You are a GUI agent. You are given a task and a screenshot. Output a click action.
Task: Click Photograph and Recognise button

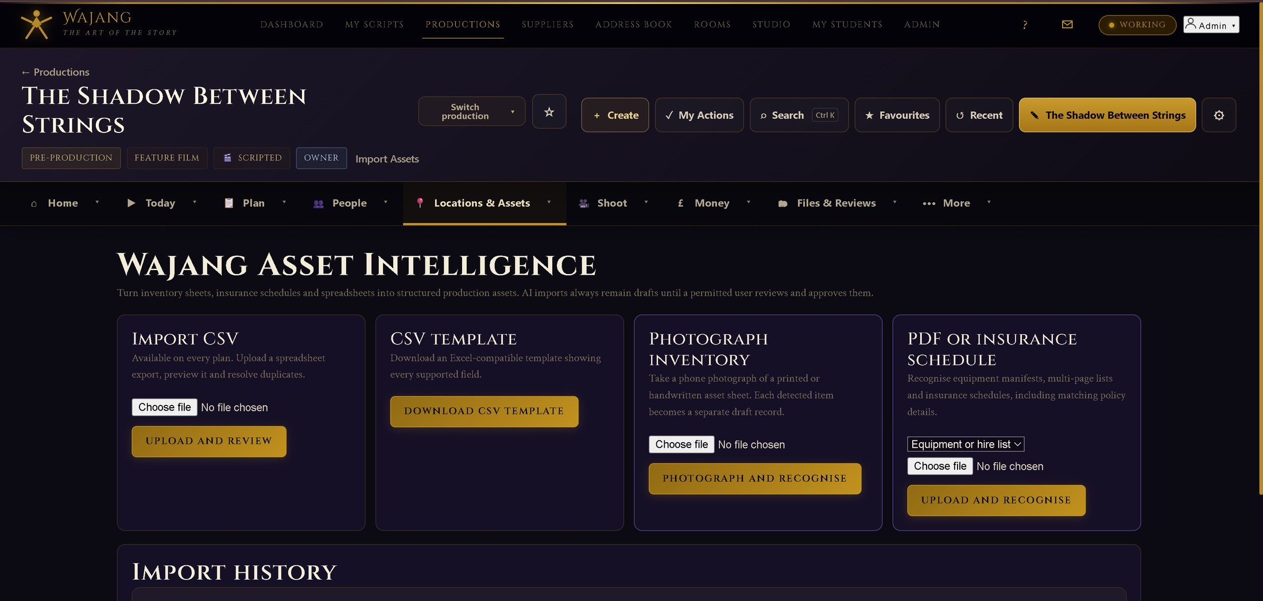click(x=755, y=479)
